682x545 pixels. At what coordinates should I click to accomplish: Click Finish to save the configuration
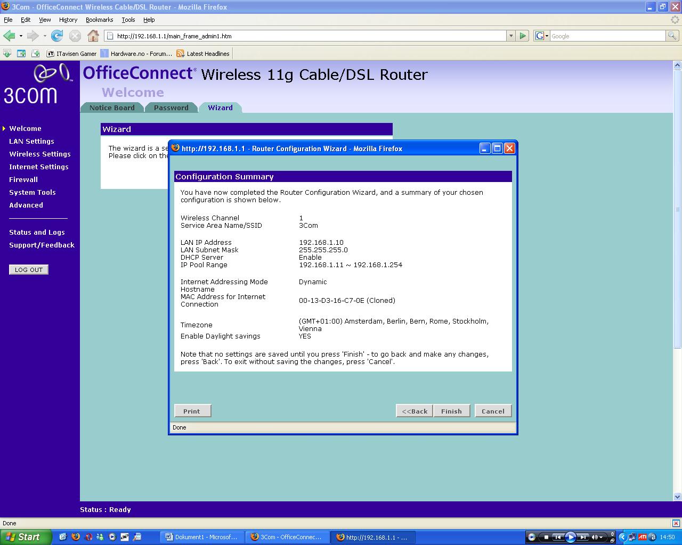451,411
